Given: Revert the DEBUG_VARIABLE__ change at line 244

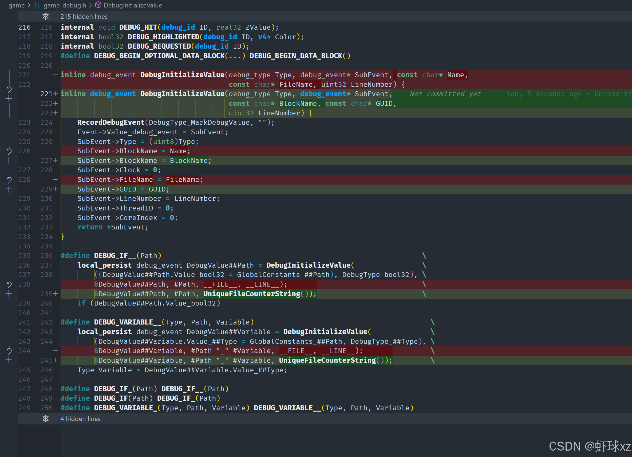Looking at the screenshot, I should 9,351.
